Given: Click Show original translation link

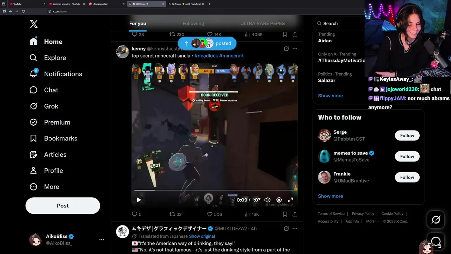Looking at the screenshot, I should click(202, 236).
